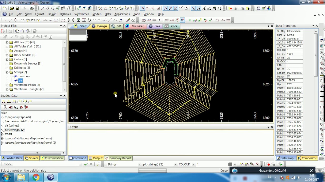
Task: Expand the Block Models folder
Action: [7, 55]
